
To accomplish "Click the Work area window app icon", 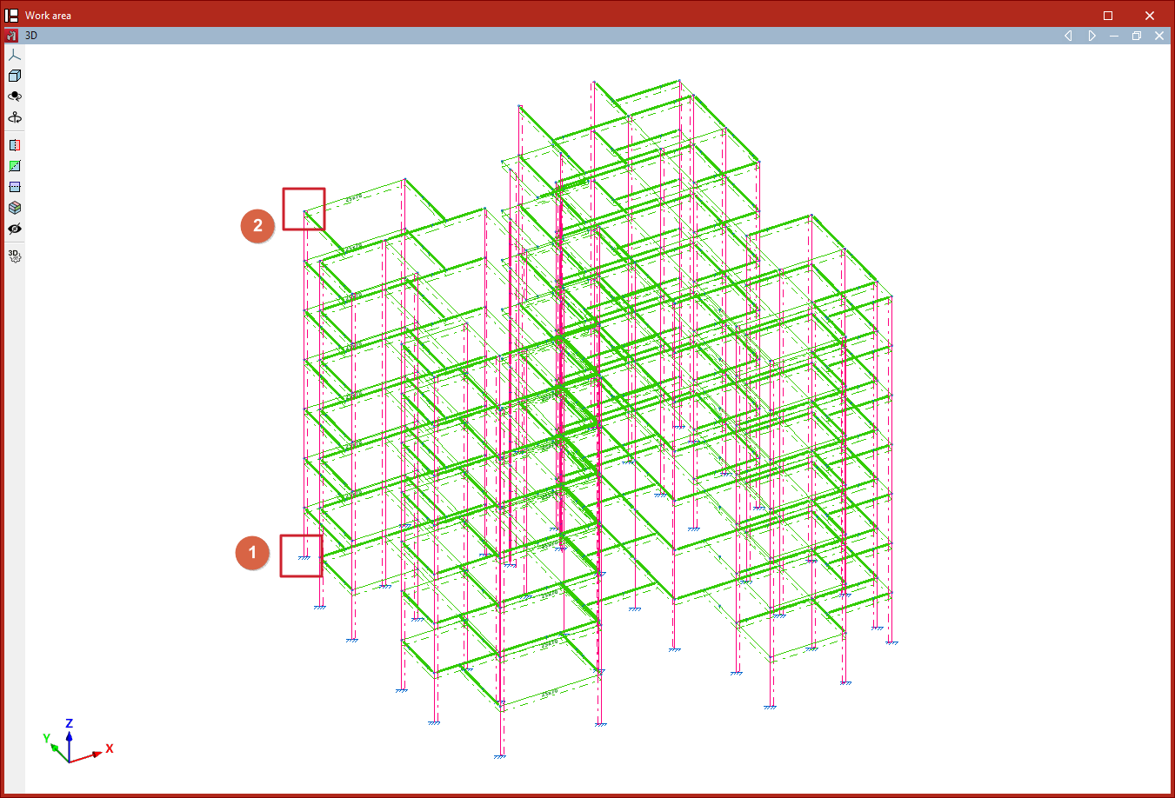I will click(x=12, y=15).
